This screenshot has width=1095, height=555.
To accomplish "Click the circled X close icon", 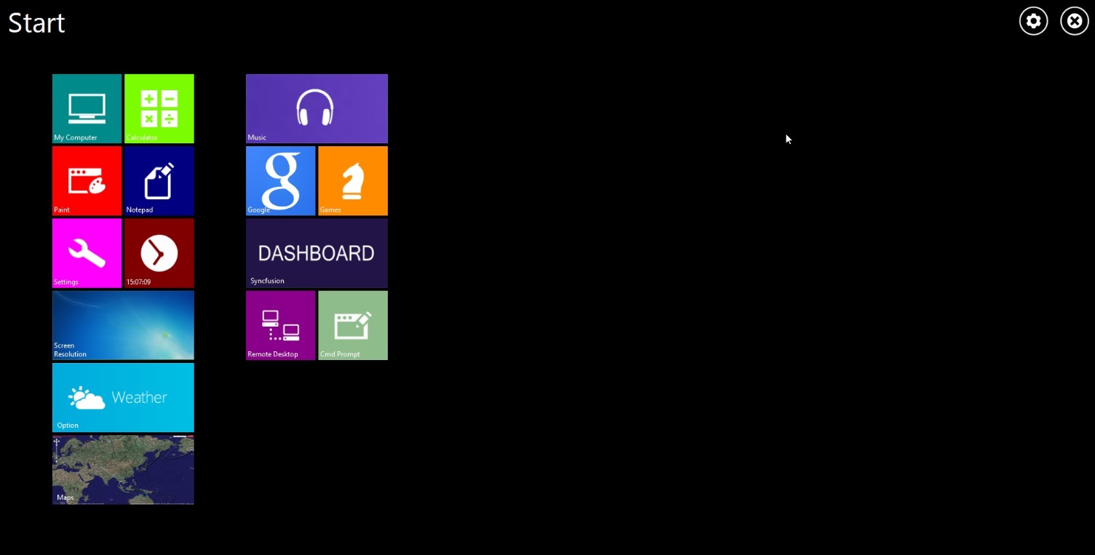I will (1075, 21).
